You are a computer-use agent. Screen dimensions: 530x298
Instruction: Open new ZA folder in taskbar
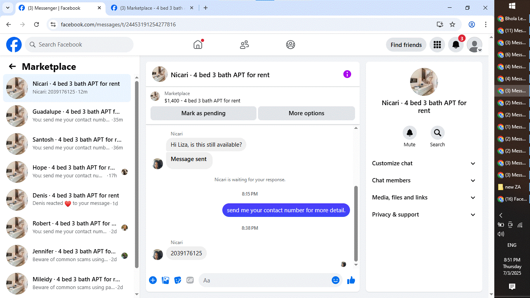(512, 187)
